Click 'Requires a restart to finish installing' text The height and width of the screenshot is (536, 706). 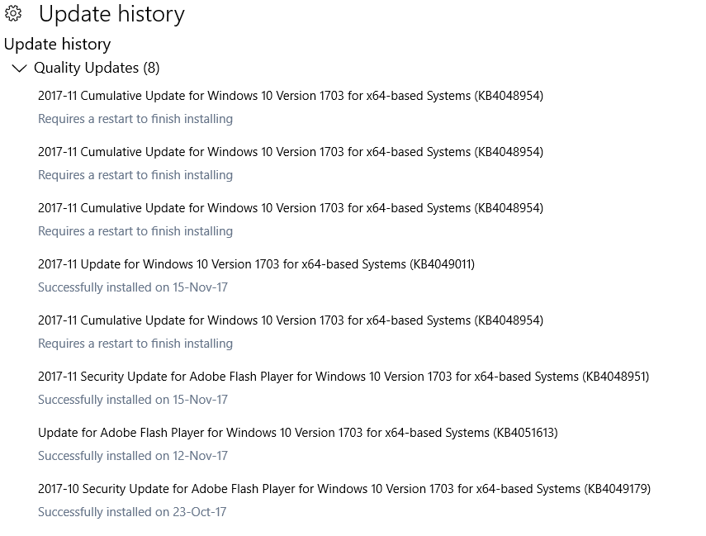point(135,118)
